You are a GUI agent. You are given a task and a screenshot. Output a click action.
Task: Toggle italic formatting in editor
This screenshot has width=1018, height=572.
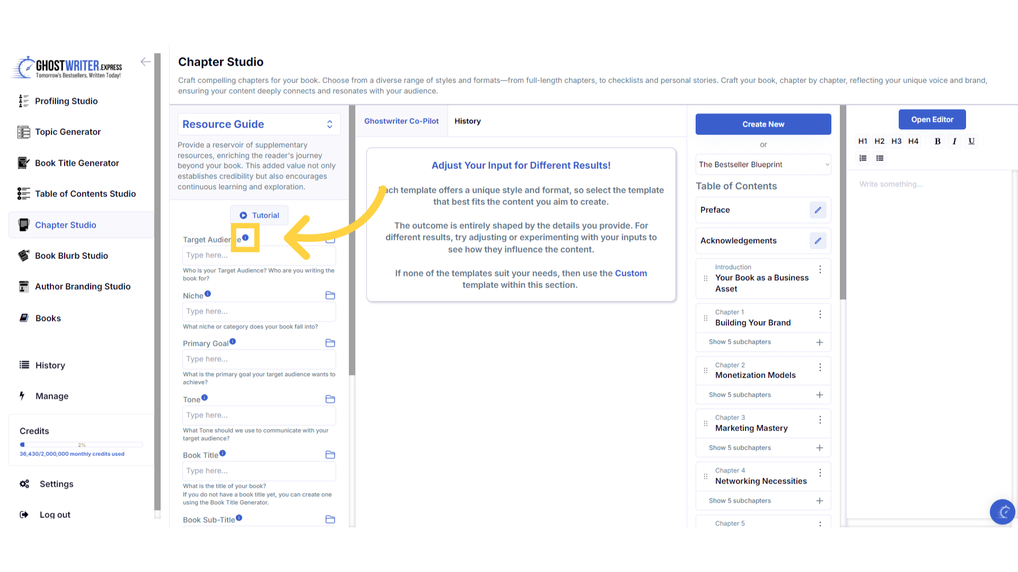[x=954, y=141]
